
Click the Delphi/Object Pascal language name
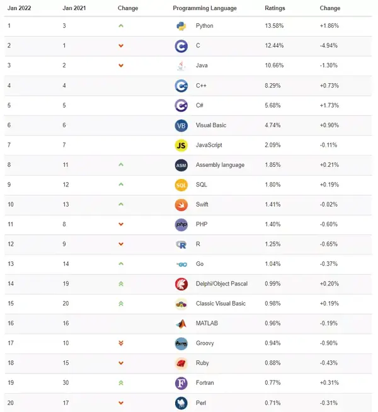[222, 284]
